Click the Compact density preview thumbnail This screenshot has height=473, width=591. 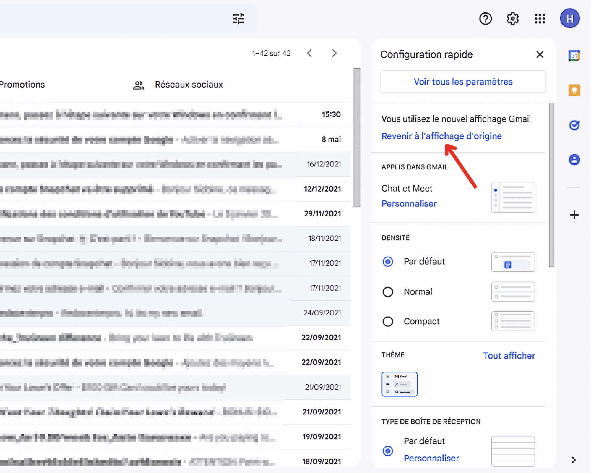pyautogui.click(x=513, y=321)
